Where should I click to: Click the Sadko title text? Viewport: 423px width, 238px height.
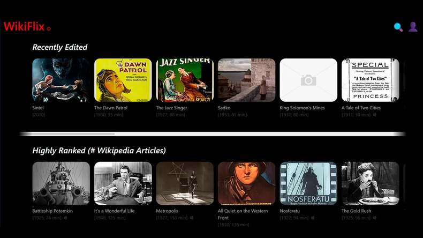(224, 108)
